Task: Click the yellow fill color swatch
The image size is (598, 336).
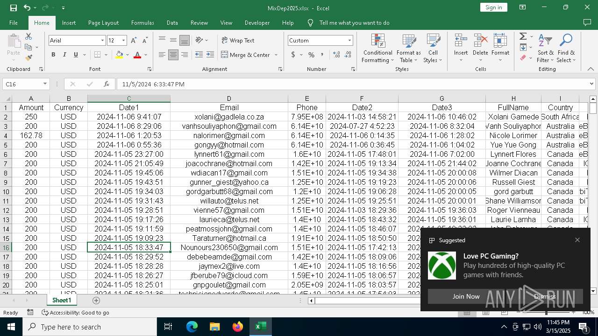Action: 119,55
